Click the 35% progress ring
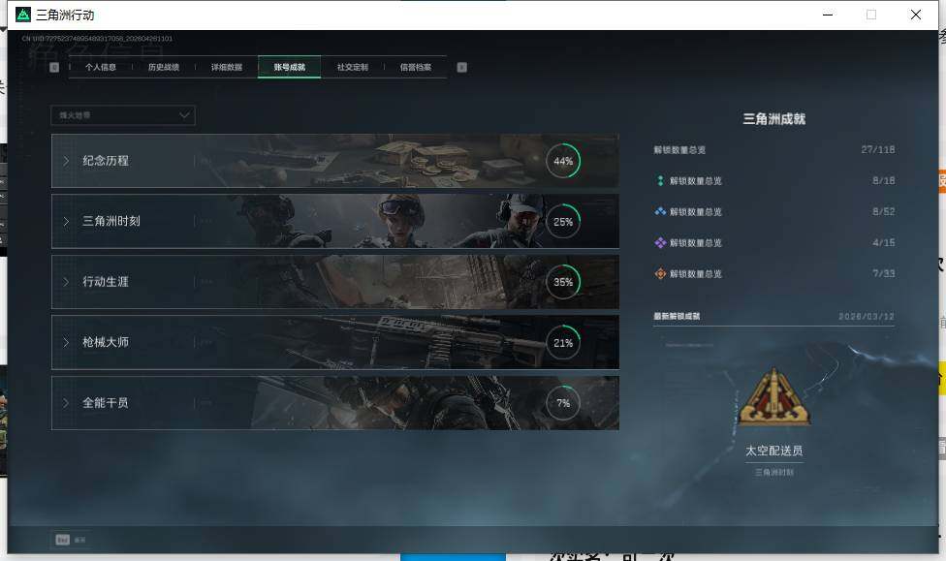 pyautogui.click(x=563, y=282)
